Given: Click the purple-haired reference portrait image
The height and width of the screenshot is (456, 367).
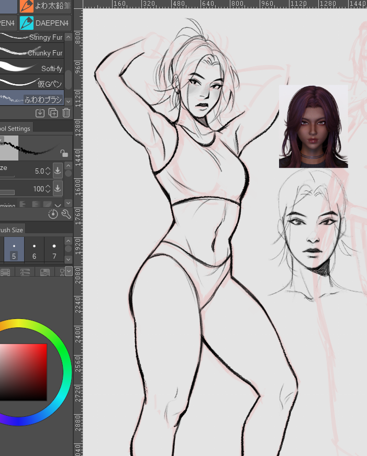Looking at the screenshot, I should (x=314, y=127).
